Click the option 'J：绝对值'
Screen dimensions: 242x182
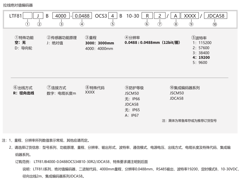pyautogui.click(x=55, y=43)
